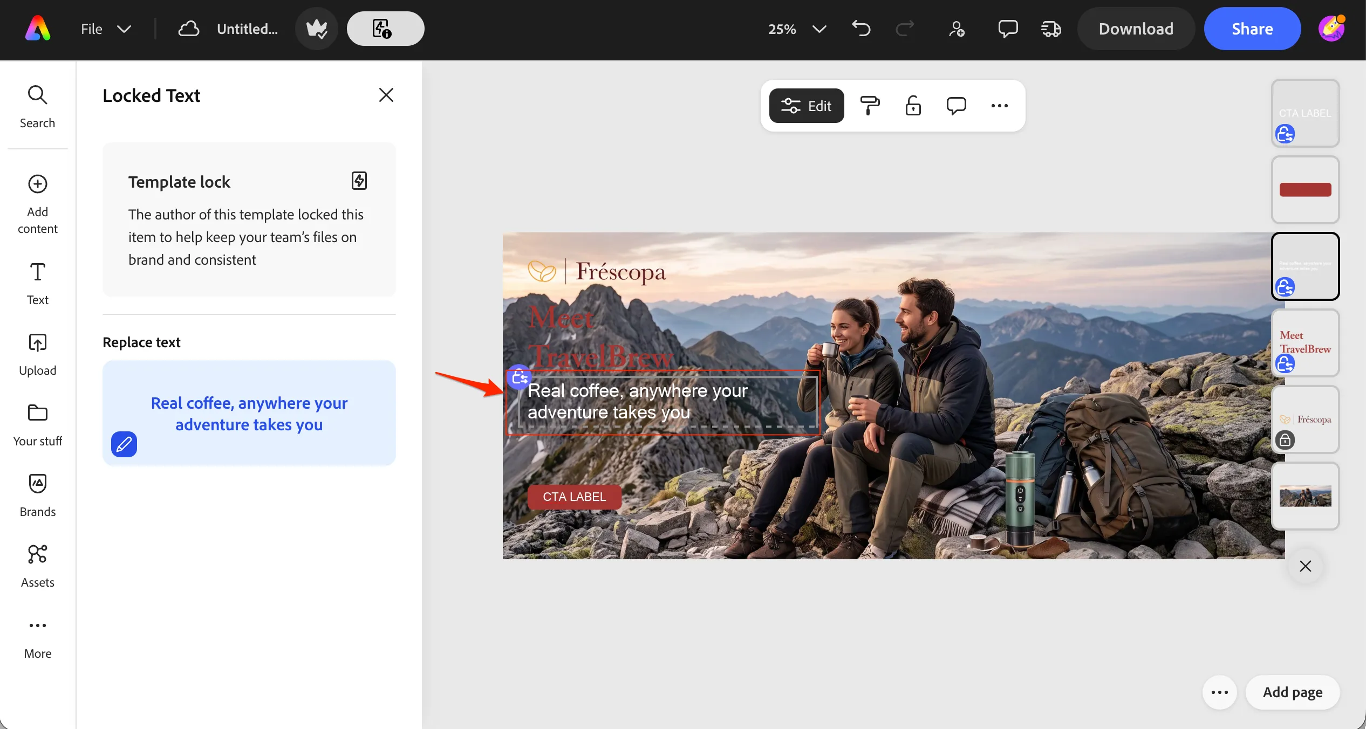1366x729 pixels.
Task: Open page options next to Add page
Action: (x=1219, y=692)
